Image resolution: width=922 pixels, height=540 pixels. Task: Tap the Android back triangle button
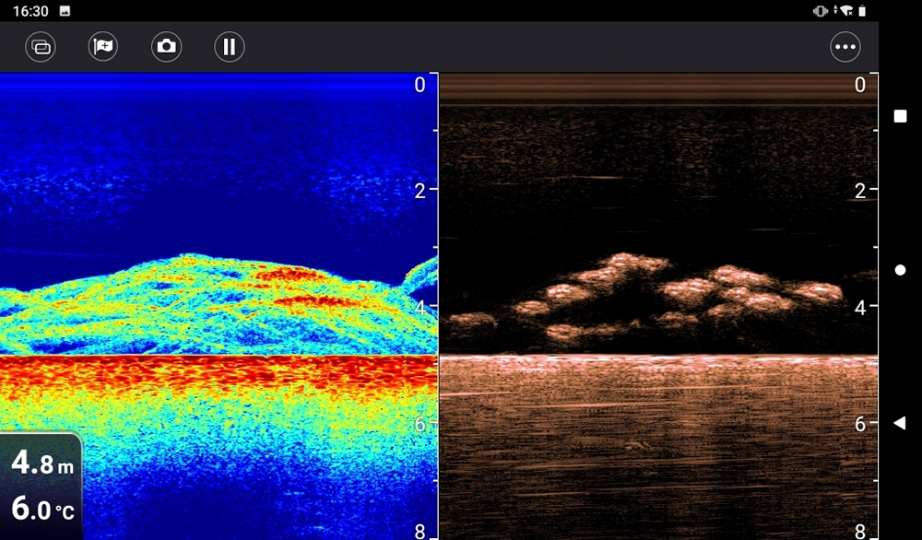pyautogui.click(x=900, y=423)
